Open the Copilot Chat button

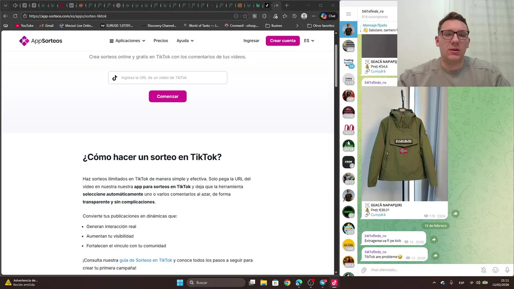pos(328,16)
